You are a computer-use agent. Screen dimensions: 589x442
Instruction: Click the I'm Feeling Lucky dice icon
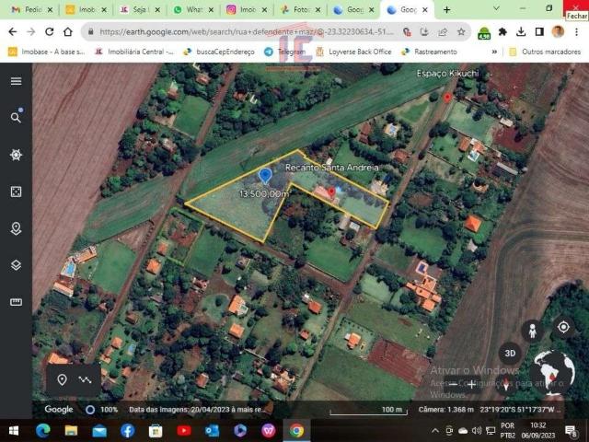point(16,192)
